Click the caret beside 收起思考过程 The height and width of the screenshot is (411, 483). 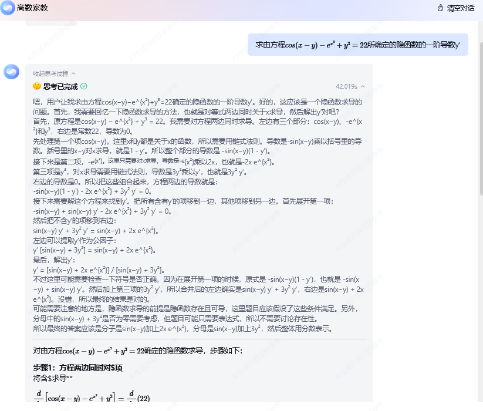(73, 73)
